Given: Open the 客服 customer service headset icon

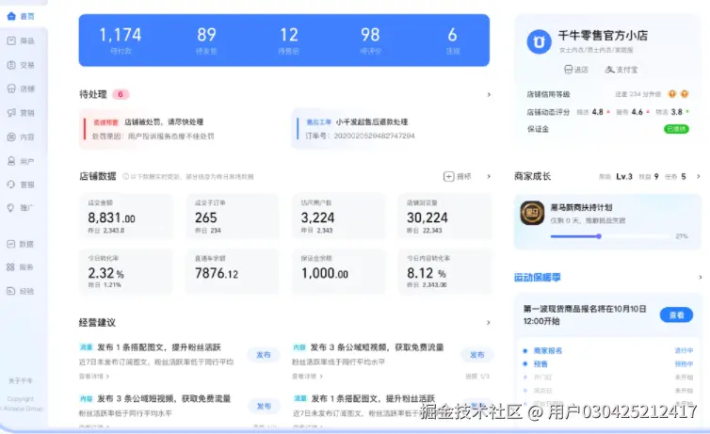Looking at the screenshot, I should pyautogui.click(x=11, y=185).
